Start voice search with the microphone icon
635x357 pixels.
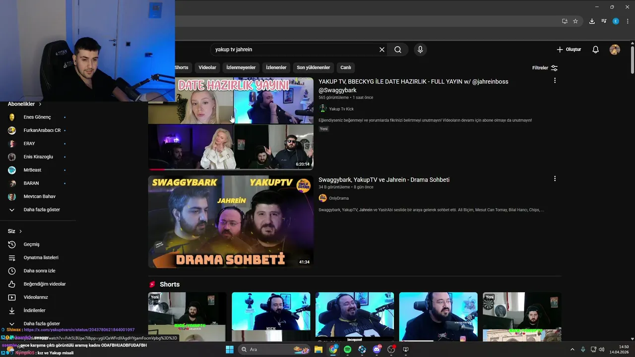pyautogui.click(x=420, y=50)
